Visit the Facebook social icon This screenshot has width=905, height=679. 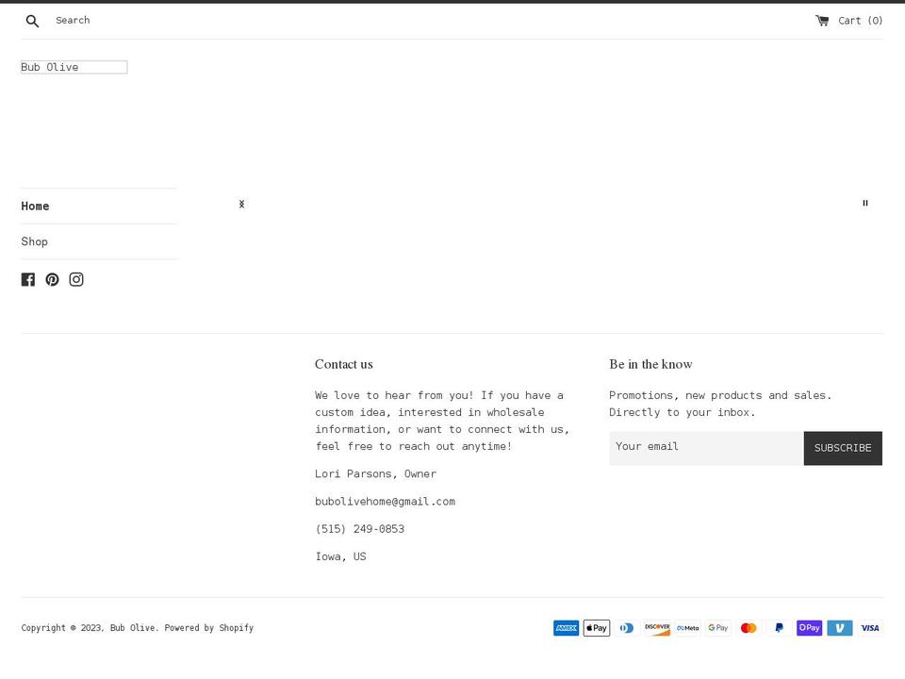(x=27, y=279)
